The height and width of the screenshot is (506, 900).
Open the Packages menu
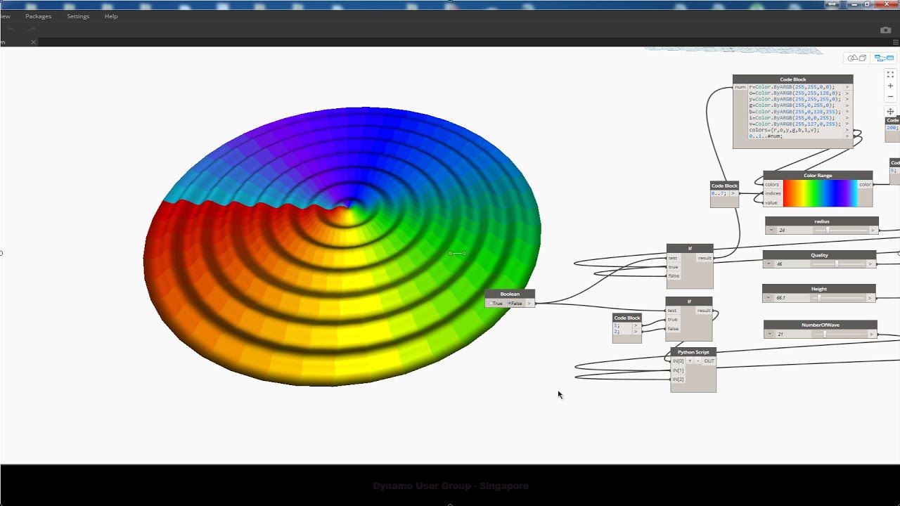click(x=38, y=15)
